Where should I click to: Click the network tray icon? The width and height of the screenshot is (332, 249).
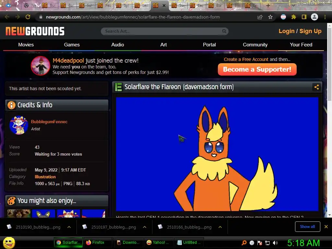click(x=267, y=243)
